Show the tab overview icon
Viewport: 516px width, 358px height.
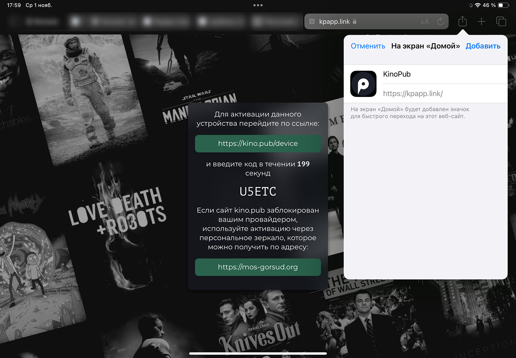[501, 21]
